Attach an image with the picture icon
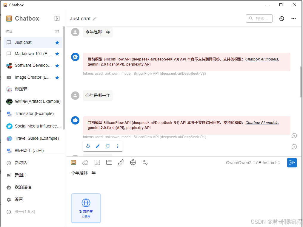 pos(97,163)
